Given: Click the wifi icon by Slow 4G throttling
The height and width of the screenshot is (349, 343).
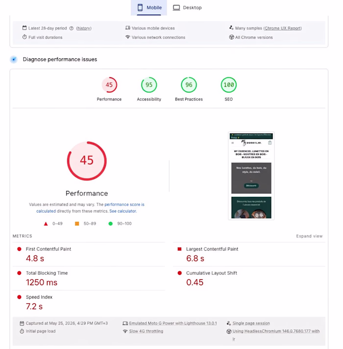Looking at the screenshot, I should coord(125,331).
